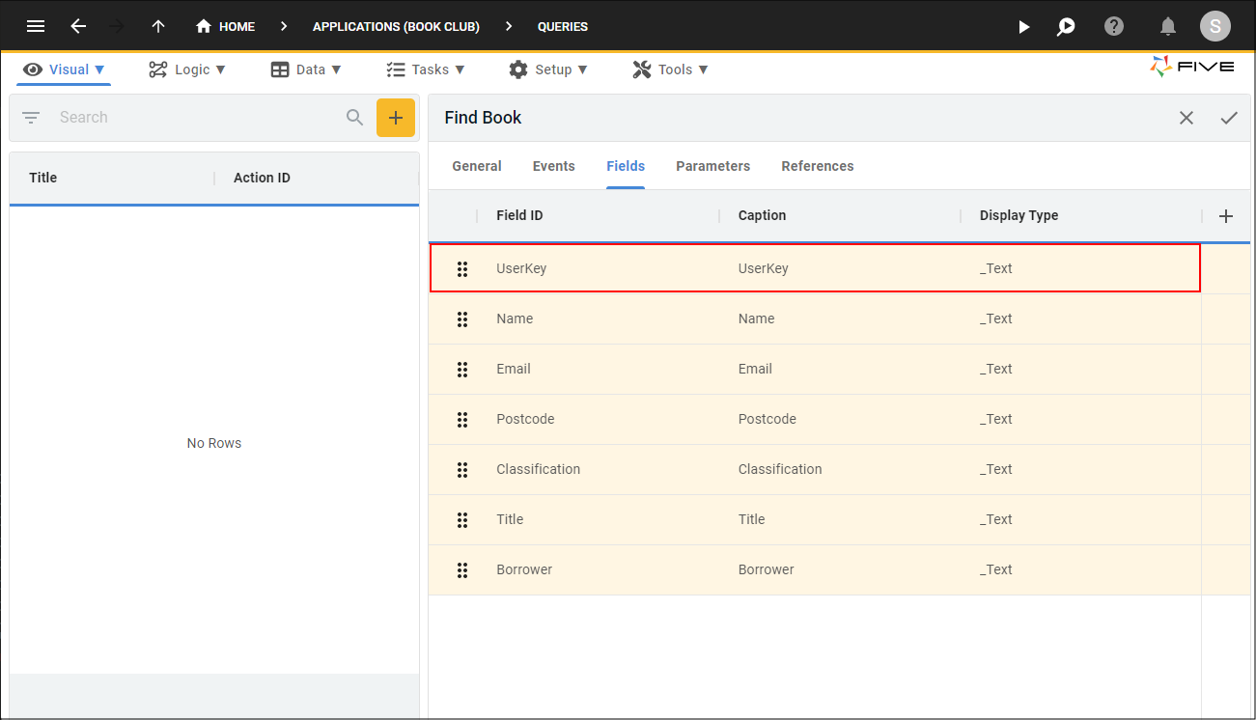Select the Fields tab

point(626,166)
